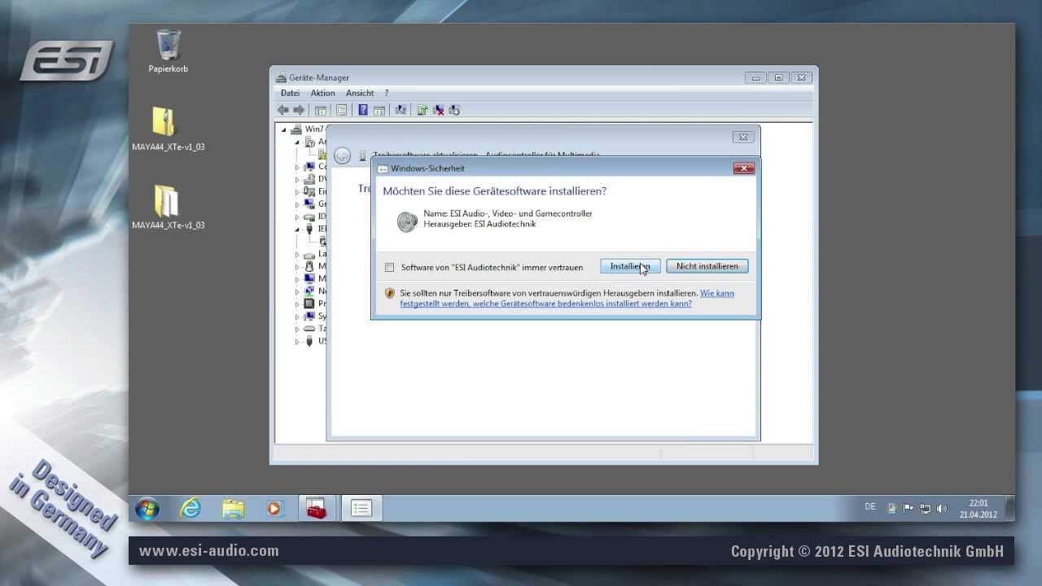Open the Action Center flag tray icon
1042x586 pixels.
tap(908, 509)
